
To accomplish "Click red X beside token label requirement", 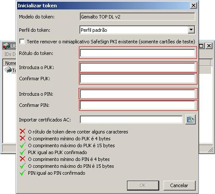I will click(x=22, y=131).
